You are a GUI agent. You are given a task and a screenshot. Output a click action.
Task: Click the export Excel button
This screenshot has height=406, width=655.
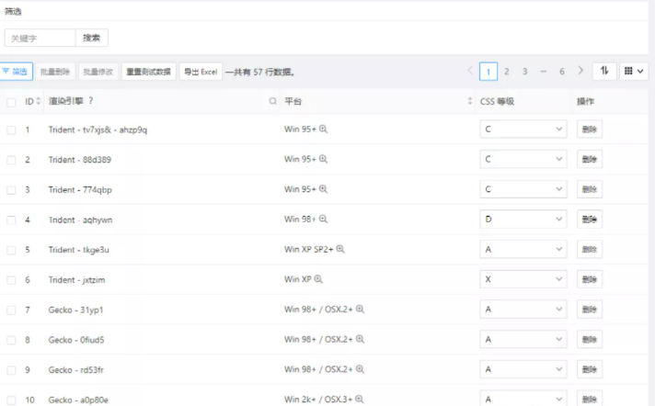[x=201, y=72]
